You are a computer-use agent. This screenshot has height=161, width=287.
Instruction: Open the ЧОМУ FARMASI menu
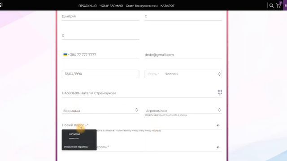pos(111,6)
